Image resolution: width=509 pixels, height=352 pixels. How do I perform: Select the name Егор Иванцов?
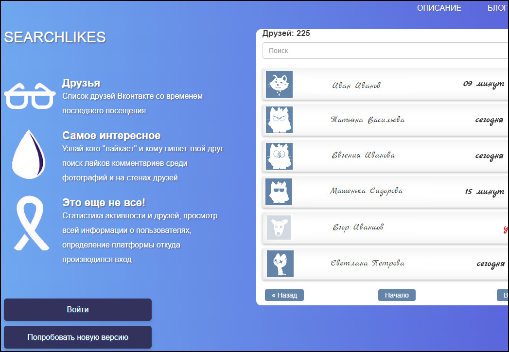358,227
